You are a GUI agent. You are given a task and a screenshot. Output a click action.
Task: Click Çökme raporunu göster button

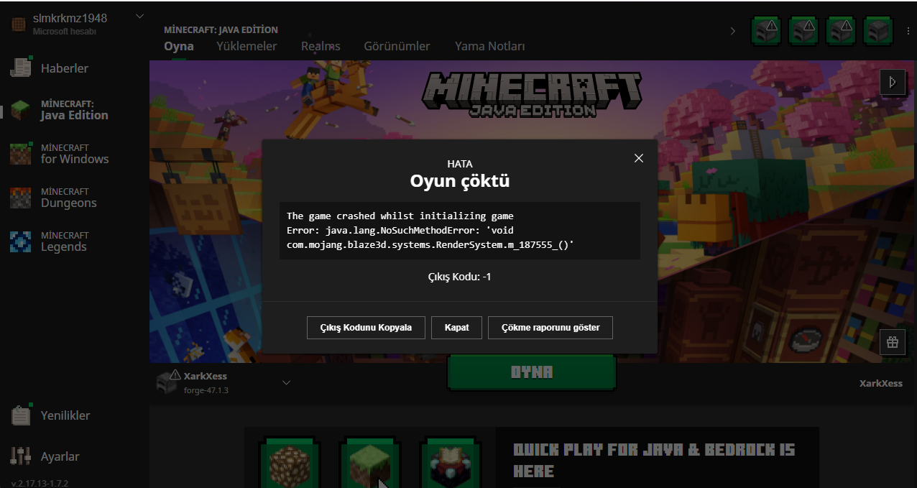(x=550, y=327)
